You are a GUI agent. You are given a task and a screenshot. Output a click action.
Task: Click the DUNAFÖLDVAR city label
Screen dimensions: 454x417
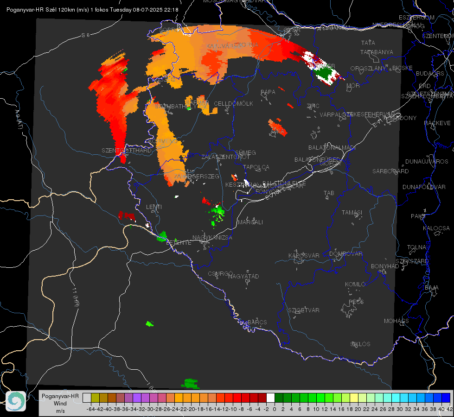[424, 187]
